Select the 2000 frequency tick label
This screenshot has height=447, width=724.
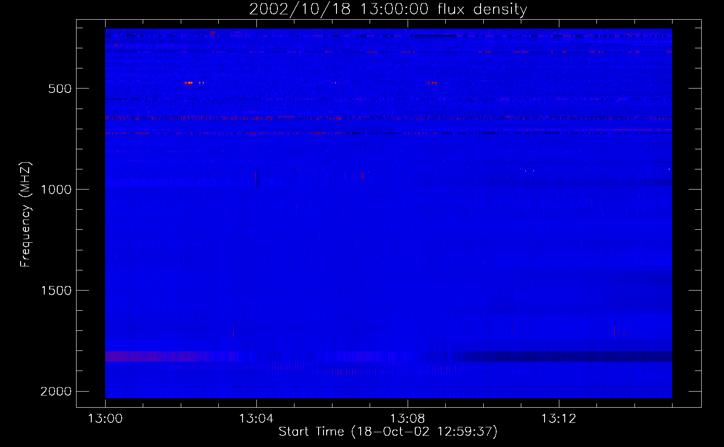(x=56, y=392)
